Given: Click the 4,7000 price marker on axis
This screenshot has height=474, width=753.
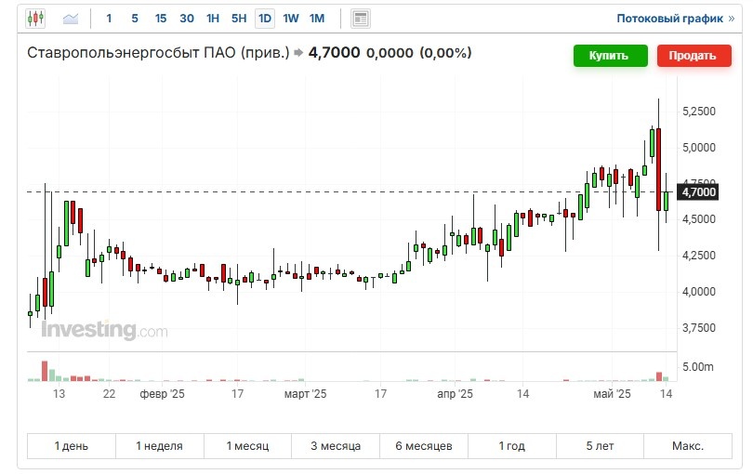Looking at the screenshot, I should click(698, 192).
